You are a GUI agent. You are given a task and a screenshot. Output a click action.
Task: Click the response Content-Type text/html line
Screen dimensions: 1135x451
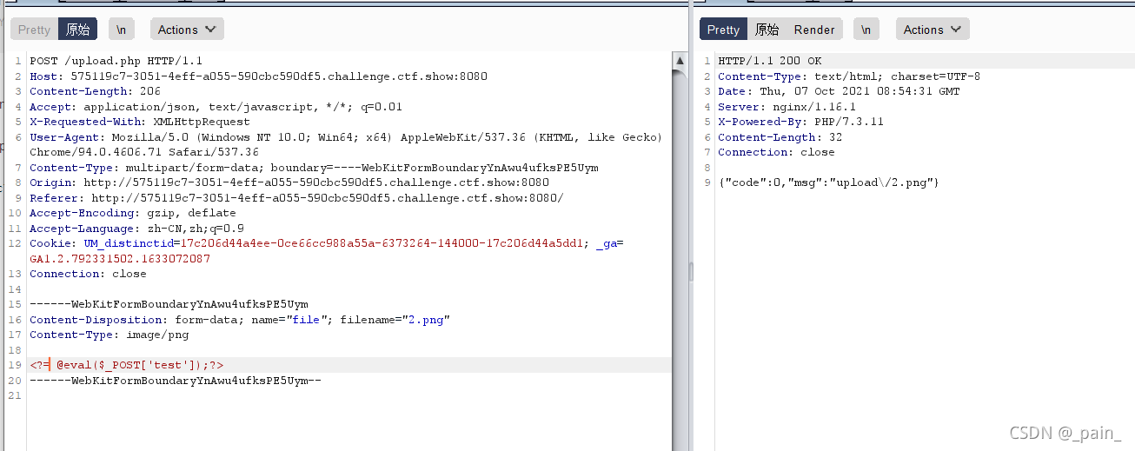[849, 76]
